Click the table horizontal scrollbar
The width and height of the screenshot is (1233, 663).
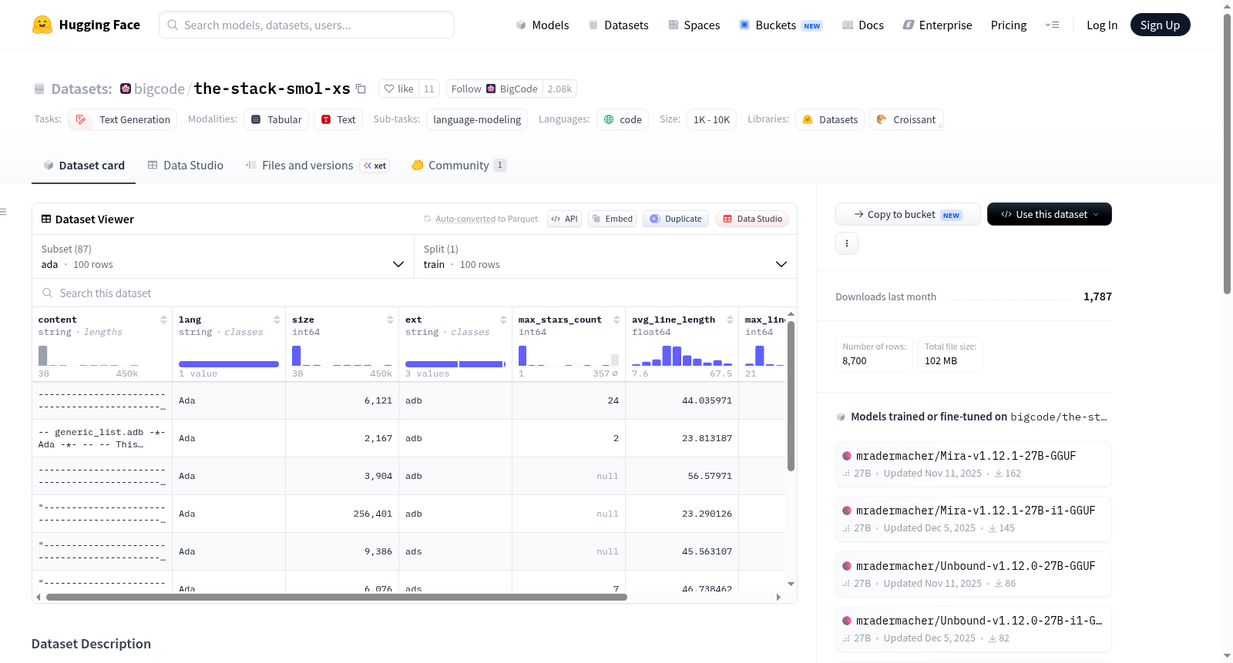point(337,597)
